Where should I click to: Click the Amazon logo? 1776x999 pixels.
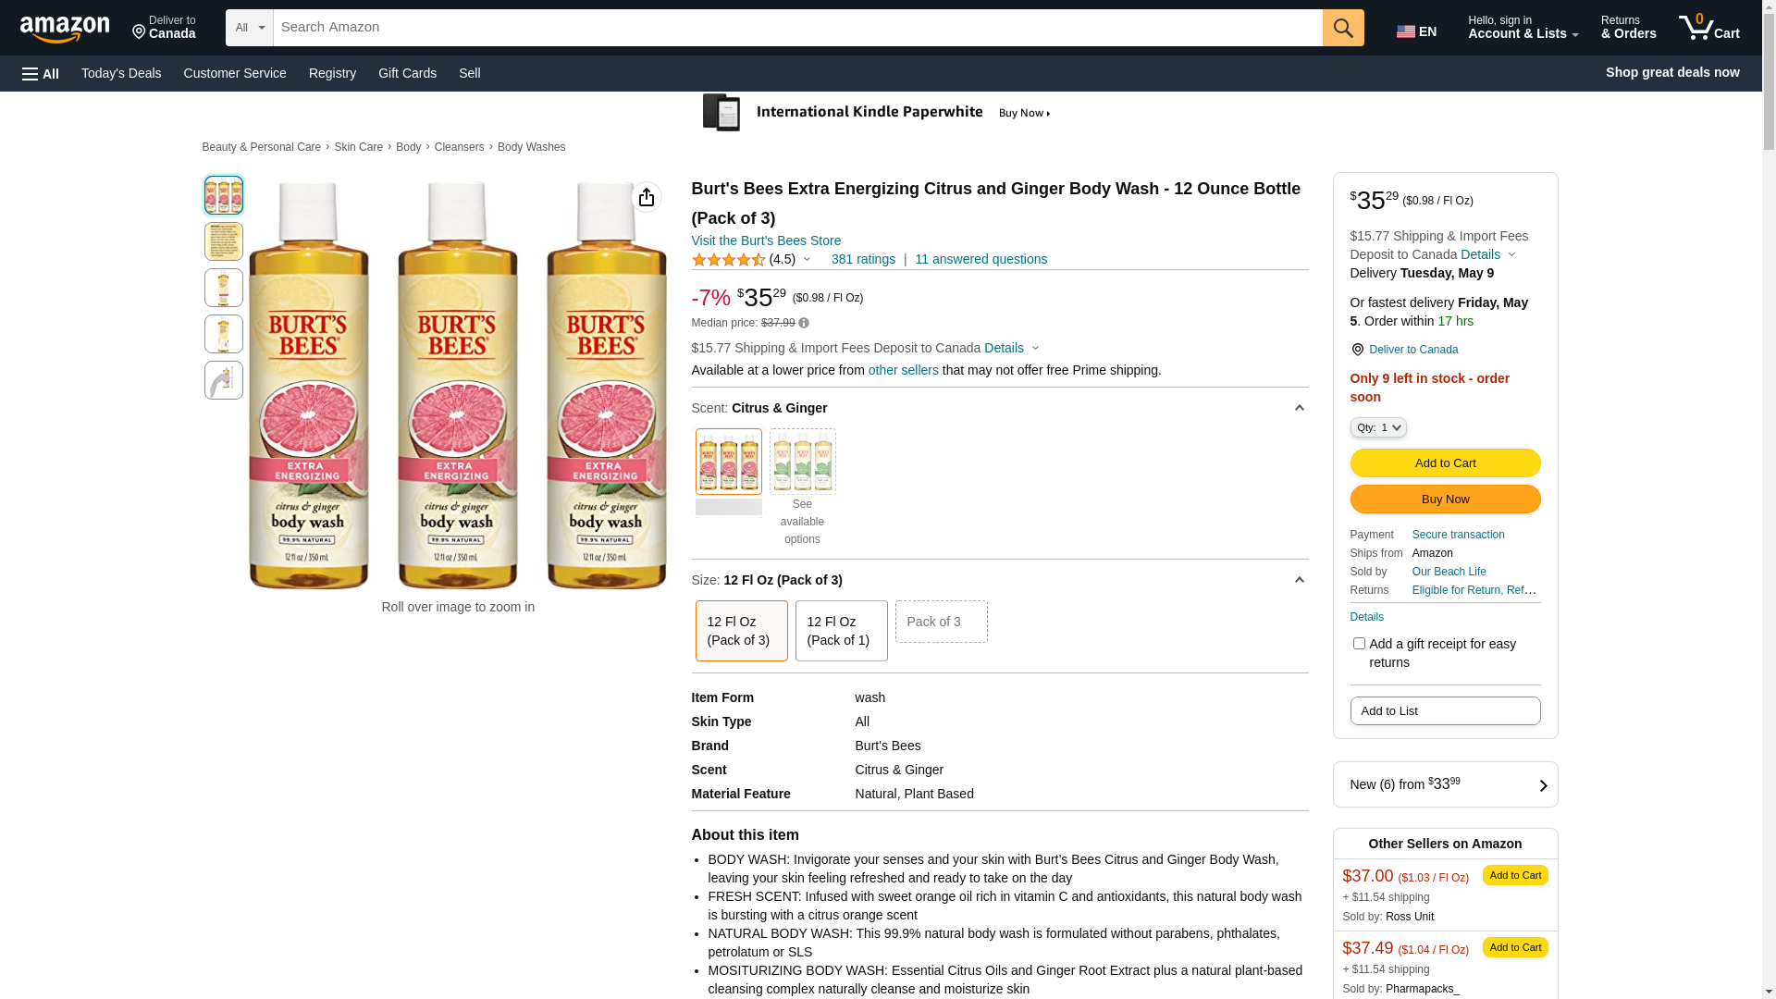[x=65, y=29]
